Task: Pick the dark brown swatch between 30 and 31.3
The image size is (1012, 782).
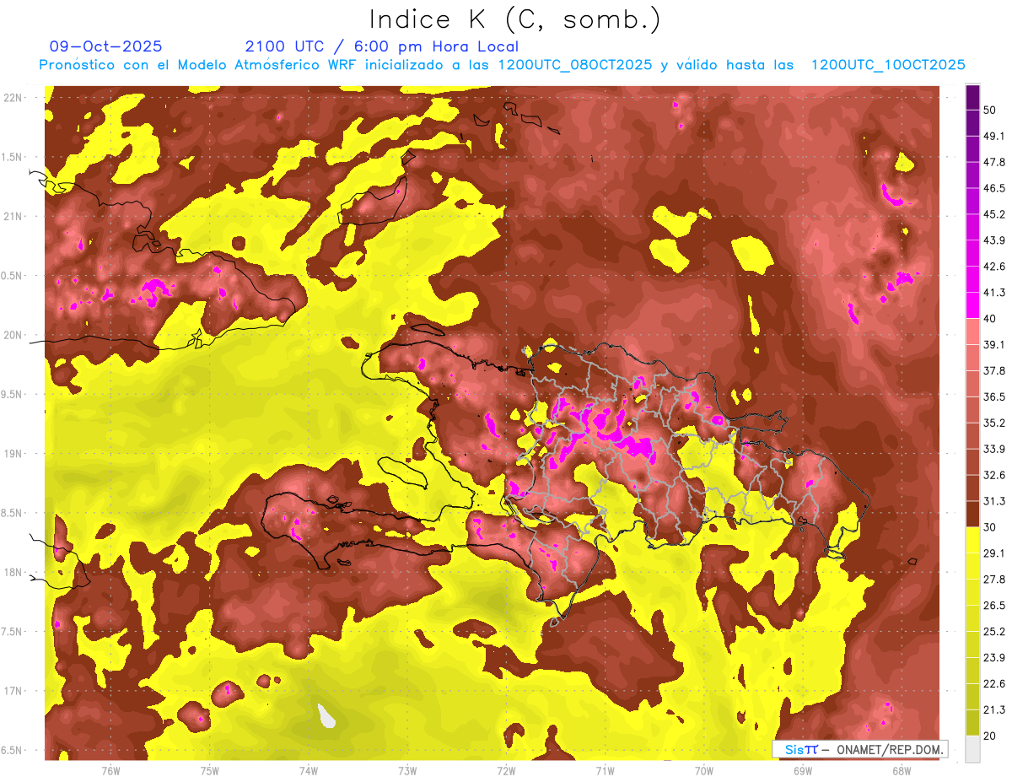Action: (972, 514)
